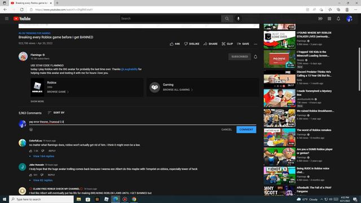
Task: Open browser settings ellipsis menu
Action: point(356,10)
